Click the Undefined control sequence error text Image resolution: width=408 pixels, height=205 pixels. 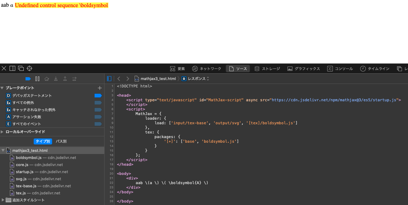61,5
